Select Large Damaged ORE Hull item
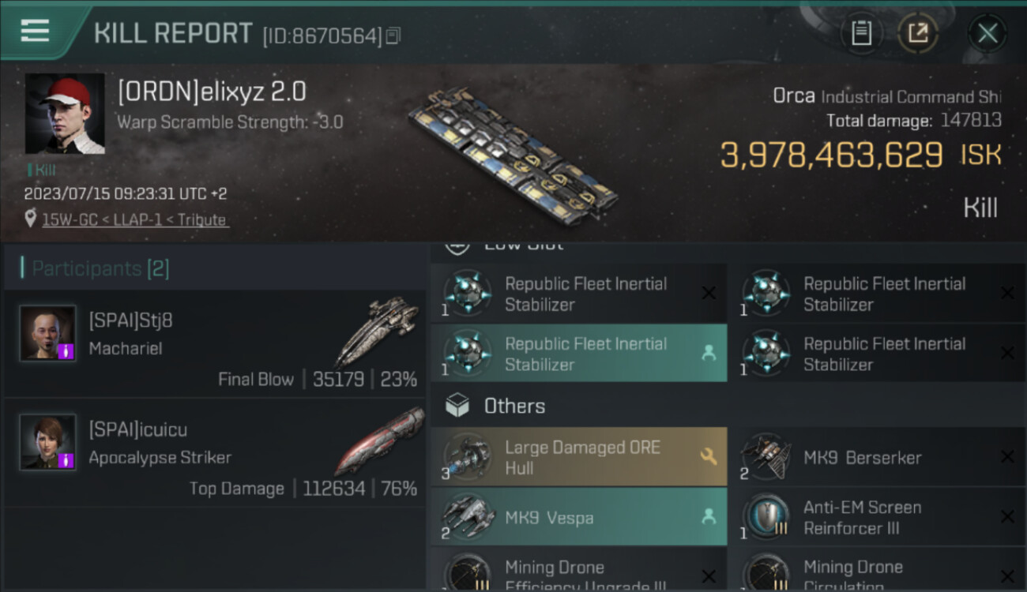This screenshot has width=1027, height=592. click(577, 457)
